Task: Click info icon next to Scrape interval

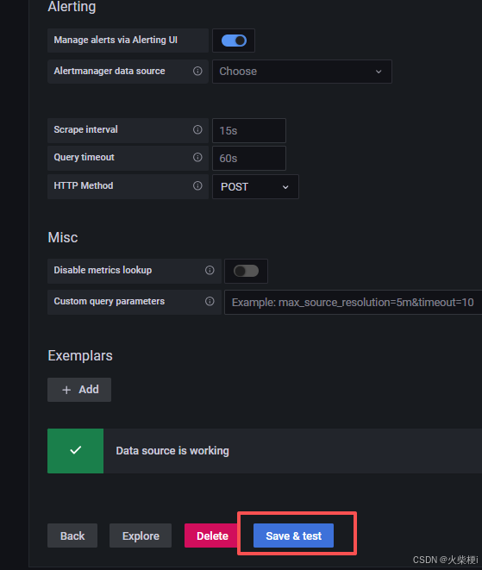Action: (x=197, y=129)
